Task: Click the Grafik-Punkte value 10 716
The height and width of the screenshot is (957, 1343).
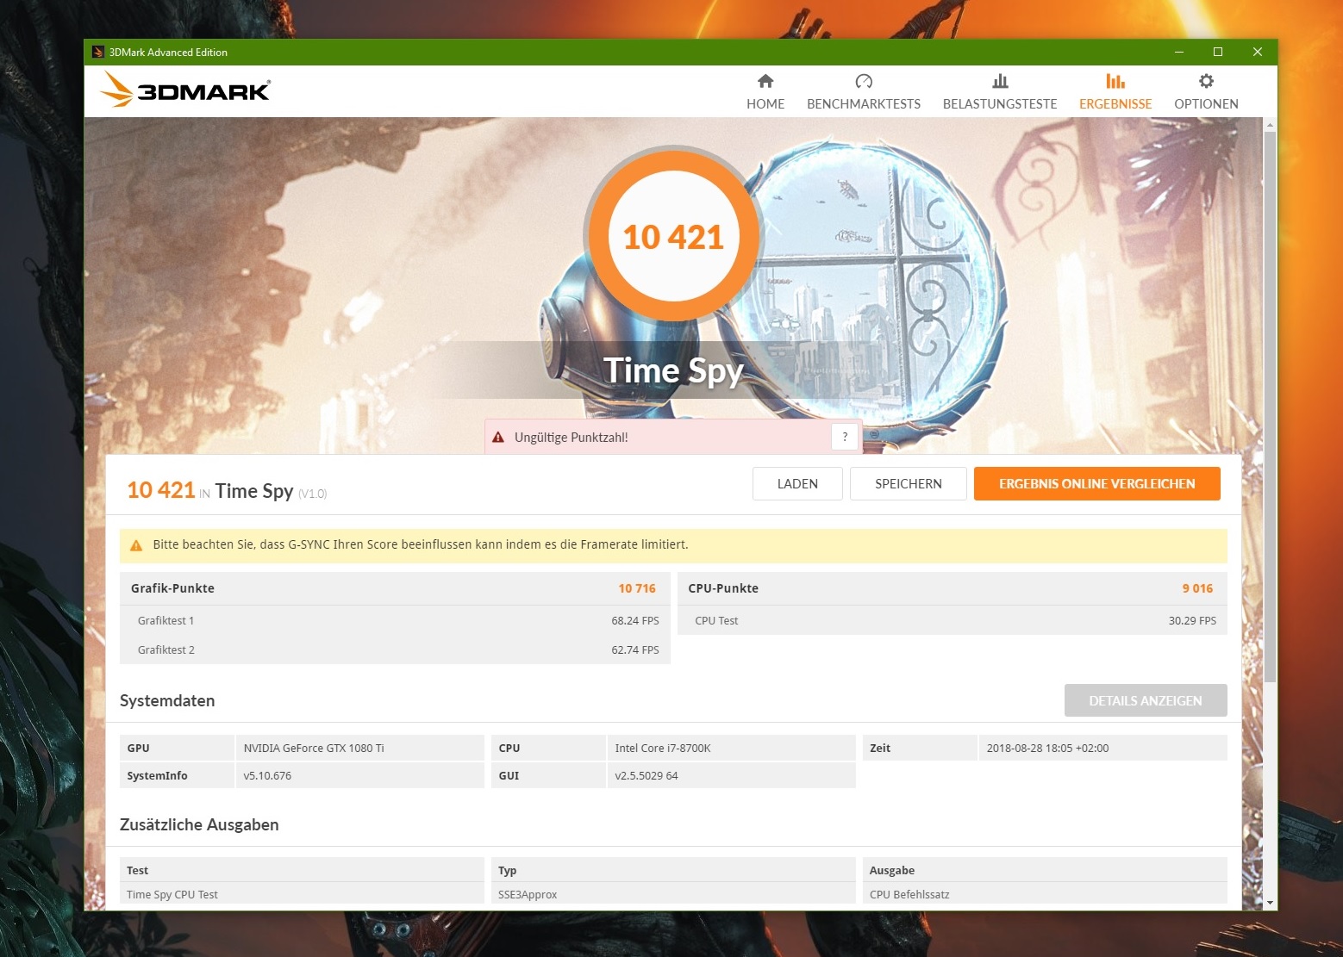Action: click(637, 588)
